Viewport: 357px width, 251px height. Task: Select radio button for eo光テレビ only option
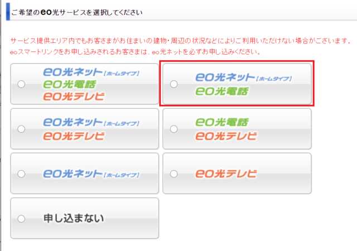tap(173, 173)
